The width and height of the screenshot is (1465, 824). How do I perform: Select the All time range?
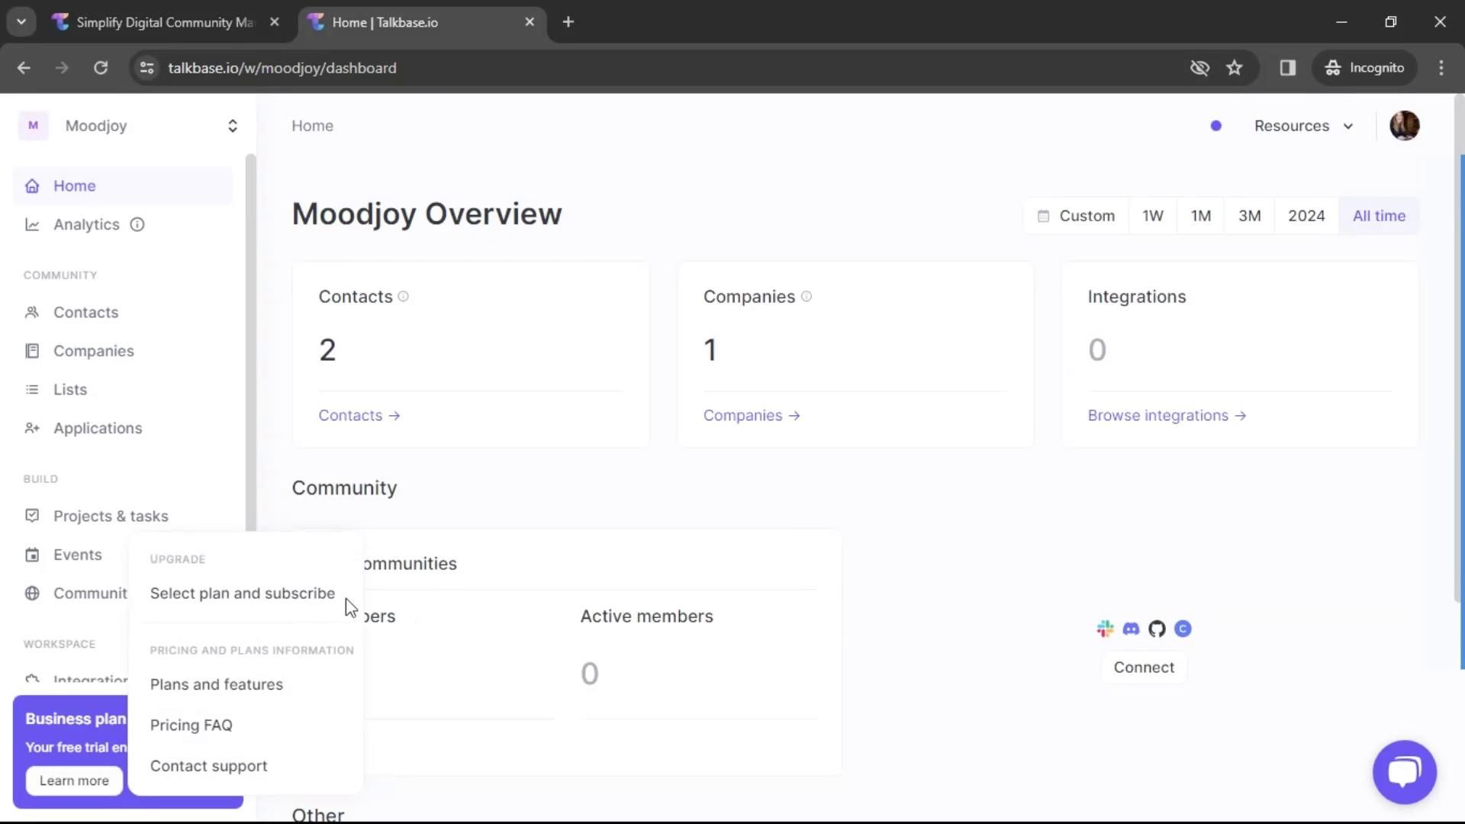click(1378, 216)
